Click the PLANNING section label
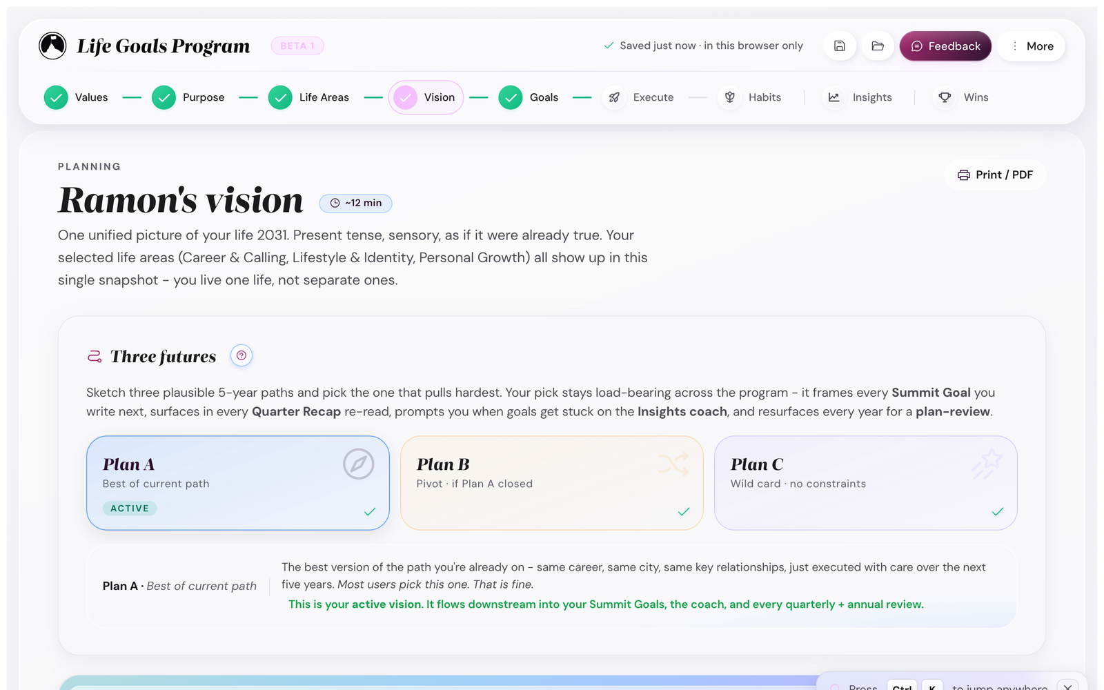 [90, 167]
